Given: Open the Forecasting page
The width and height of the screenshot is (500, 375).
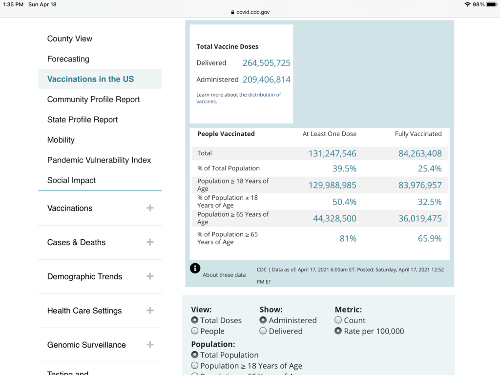Looking at the screenshot, I should (x=68, y=59).
